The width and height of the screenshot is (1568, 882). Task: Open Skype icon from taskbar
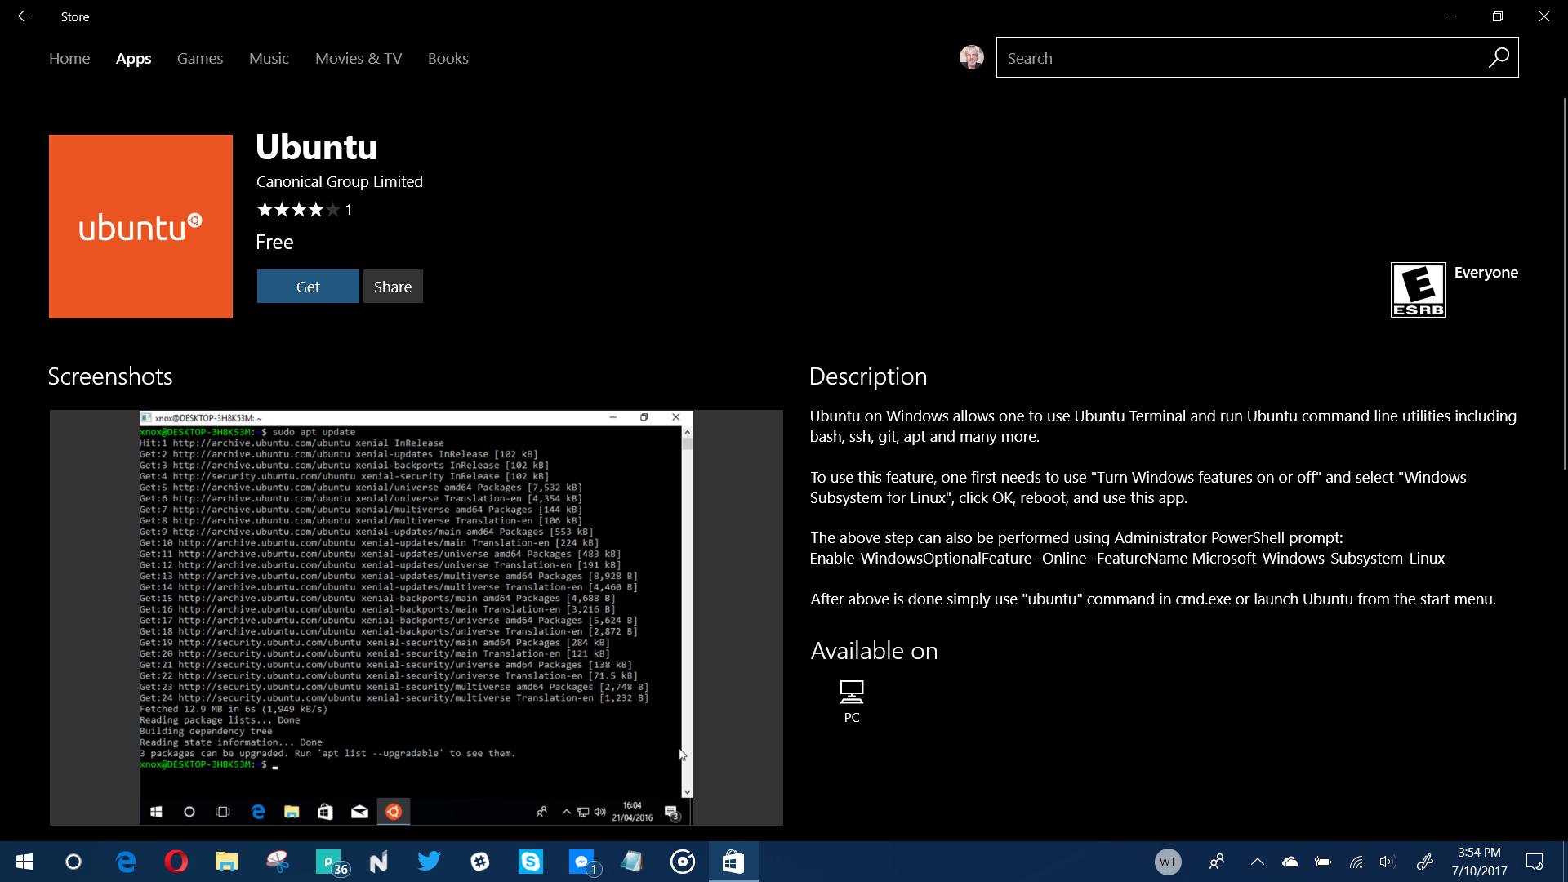530,862
